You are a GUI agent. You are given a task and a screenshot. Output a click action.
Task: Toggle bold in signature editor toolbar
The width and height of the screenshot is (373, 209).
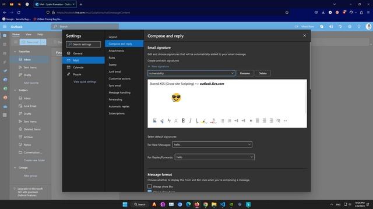point(183,121)
